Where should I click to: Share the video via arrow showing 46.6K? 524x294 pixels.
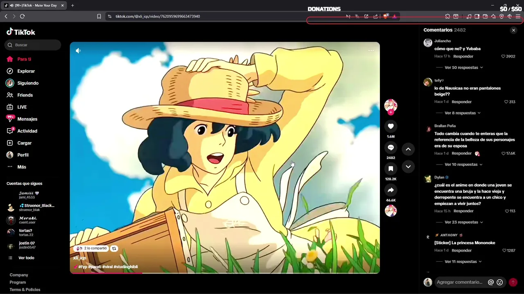(x=391, y=190)
